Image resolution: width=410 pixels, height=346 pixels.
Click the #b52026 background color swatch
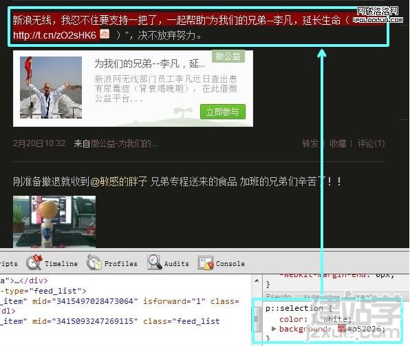341,329
